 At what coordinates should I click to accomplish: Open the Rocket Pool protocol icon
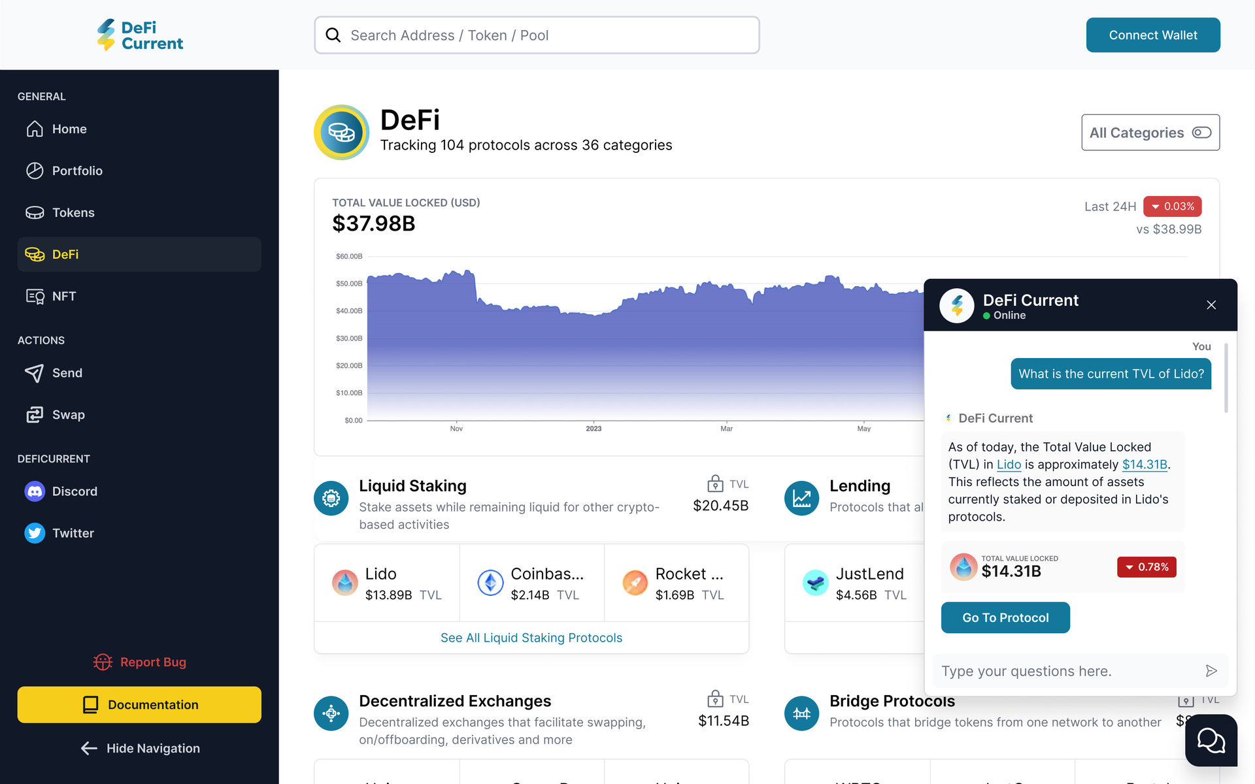coord(635,583)
